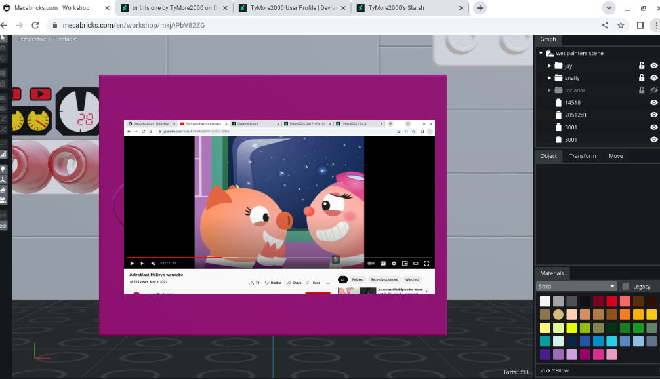
Task: Click the Turntable camera mode label
Action: click(x=64, y=39)
